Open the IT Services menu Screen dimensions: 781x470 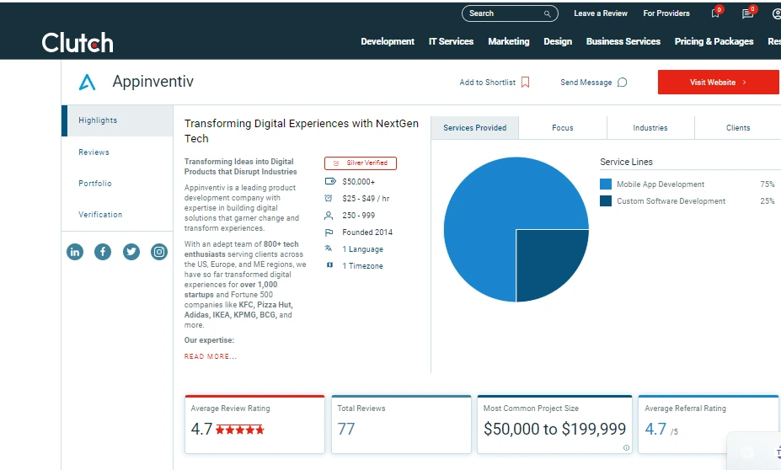pyautogui.click(x=452, y=41)
